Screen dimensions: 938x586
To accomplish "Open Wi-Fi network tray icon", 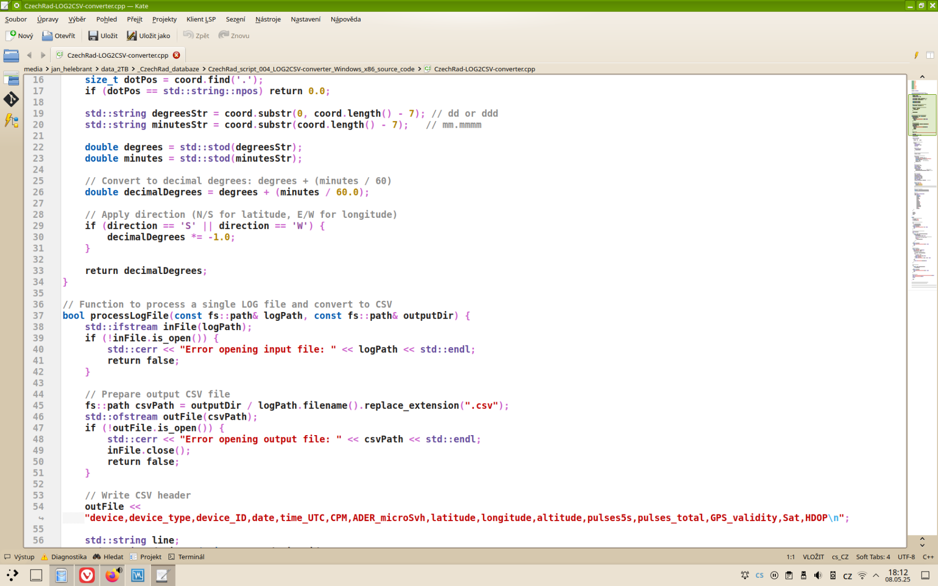I will (x=862, y=575).
